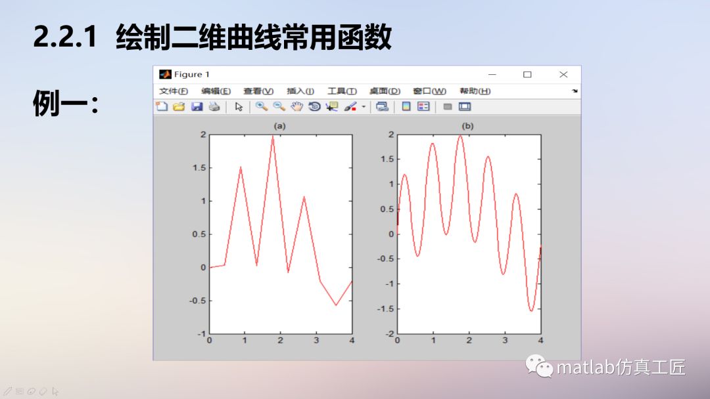Select the Brush/Select Data tool
Viewport: 710px width, 399px height.
pyautogui.click(x=352, y=106)
